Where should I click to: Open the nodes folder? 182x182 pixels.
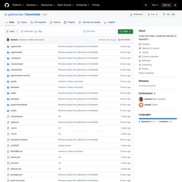click(13, 93)
